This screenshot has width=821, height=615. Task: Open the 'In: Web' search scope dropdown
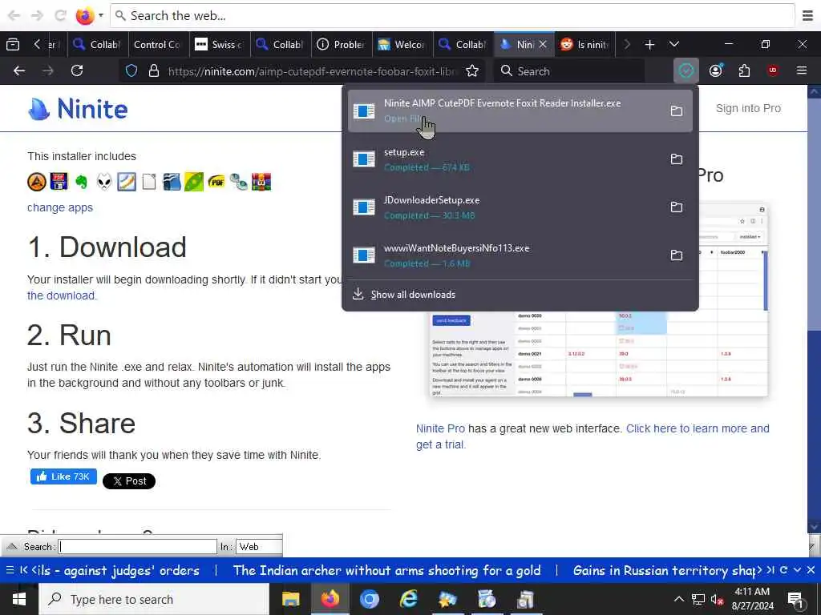259,546
